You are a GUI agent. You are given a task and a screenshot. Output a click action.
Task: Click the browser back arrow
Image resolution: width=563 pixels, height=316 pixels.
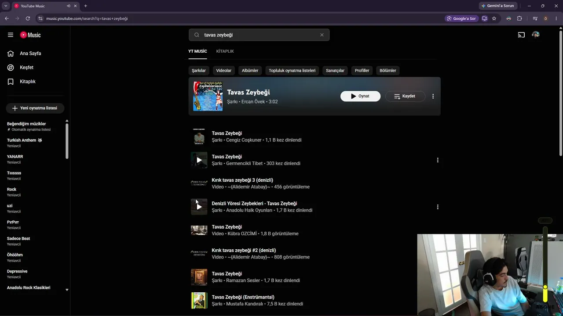coord(7,18)
